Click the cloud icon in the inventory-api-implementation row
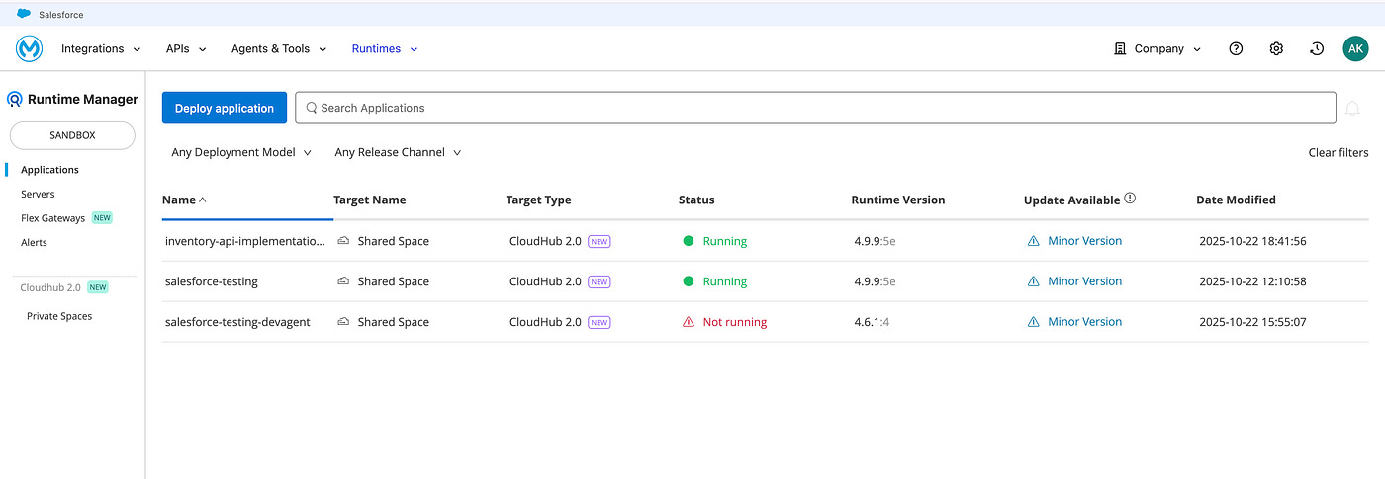1385x479 pixels. tap(343, 241)
